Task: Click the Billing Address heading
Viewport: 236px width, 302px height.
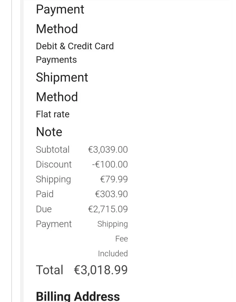Action: click(x=78, y=296)
